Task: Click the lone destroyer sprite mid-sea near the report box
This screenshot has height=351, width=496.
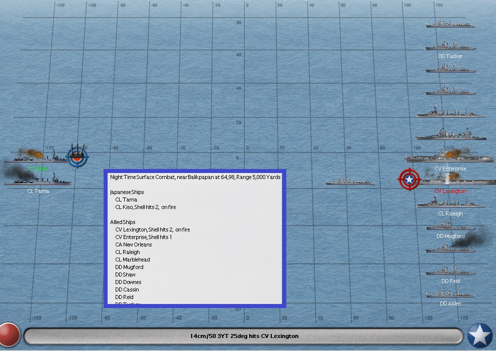Action: (x=350, y=180)
